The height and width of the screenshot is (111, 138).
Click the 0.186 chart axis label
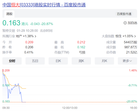[x=6, y=85]
